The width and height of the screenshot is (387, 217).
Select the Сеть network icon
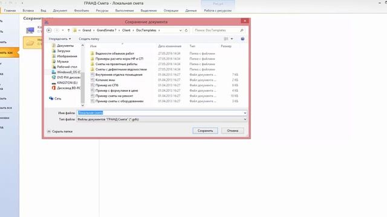coord(51,98)
